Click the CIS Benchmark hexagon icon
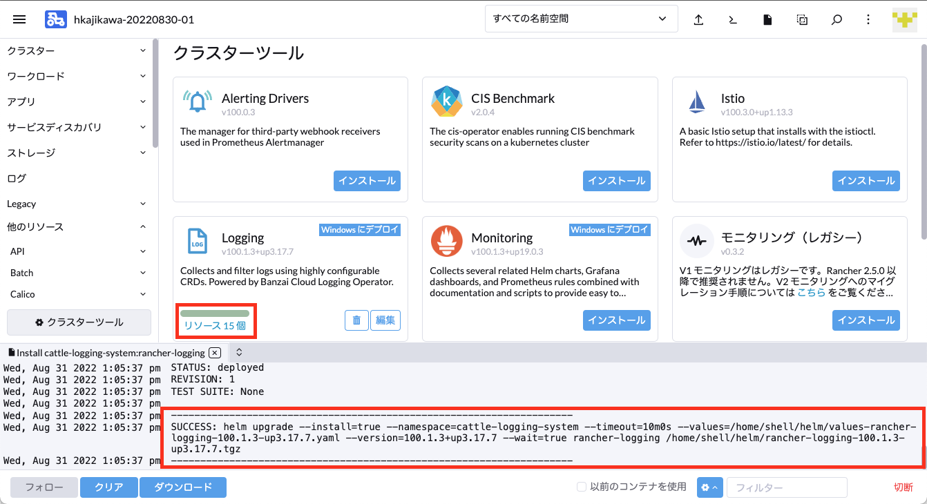The height and width of the screenshot is (504, 927). pyautogui.click(x=447, y=102)
